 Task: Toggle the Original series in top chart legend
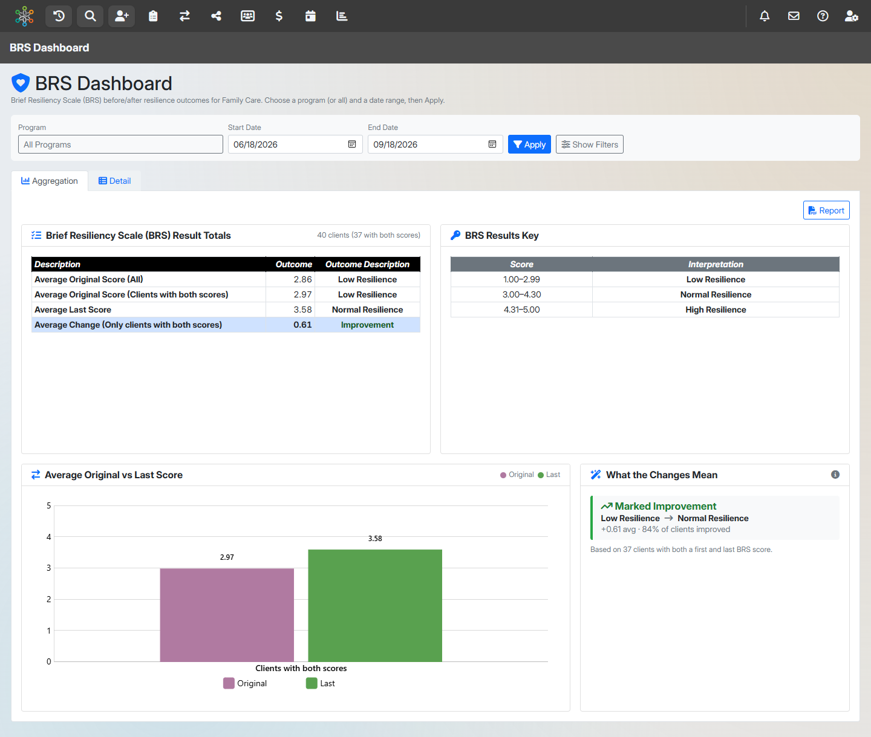pos(517,475)
